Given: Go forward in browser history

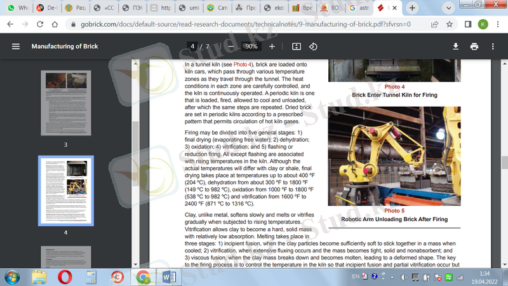Looking at the screenshot, I should coord(25,24).
